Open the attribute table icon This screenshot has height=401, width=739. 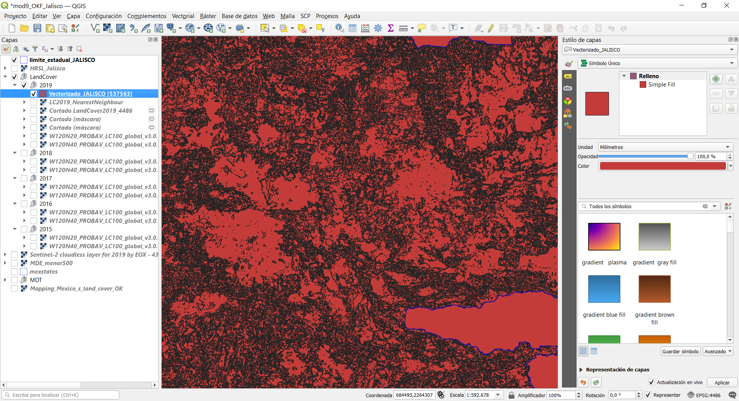pyautogui.click(x=353, y=28)
